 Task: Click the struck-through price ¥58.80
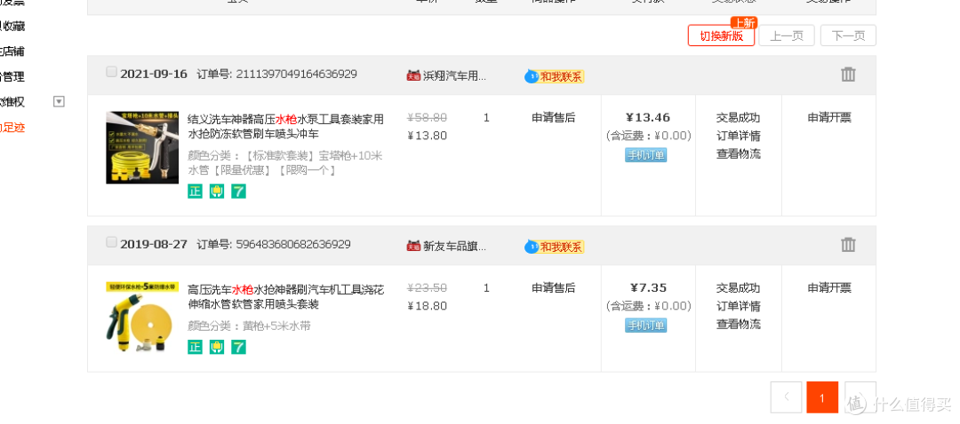(428, 118)
